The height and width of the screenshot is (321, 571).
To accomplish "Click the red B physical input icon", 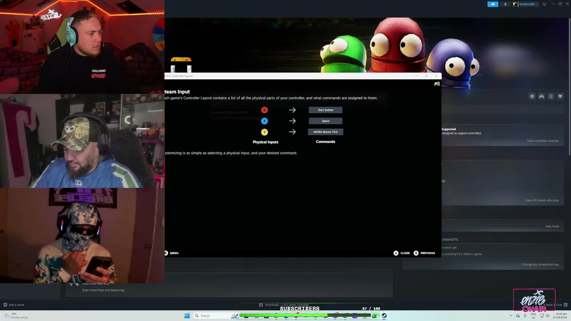I will tap(265, 110).
